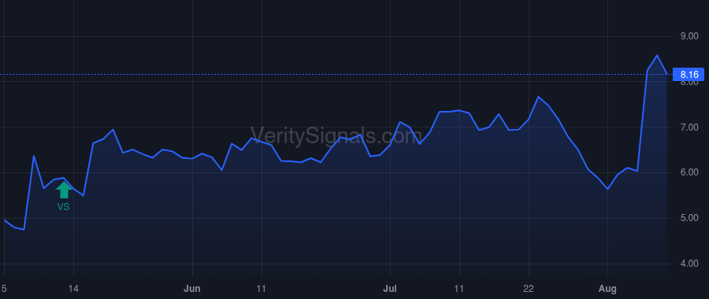Click the 7.00 price axis label

[689, 127]
